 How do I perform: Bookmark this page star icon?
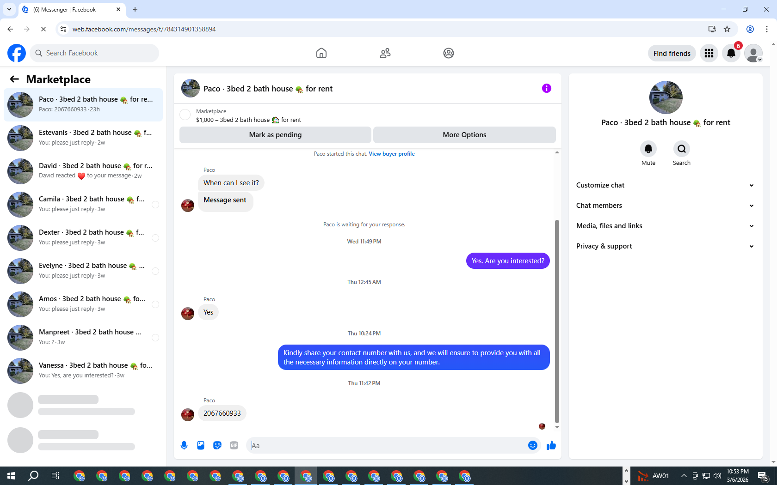click(x=727, y=29)
